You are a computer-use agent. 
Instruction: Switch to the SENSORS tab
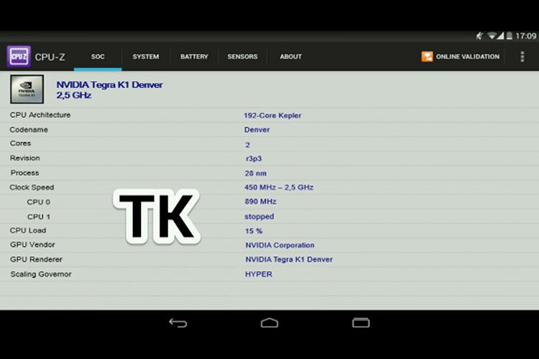click(x=242, y=57)
